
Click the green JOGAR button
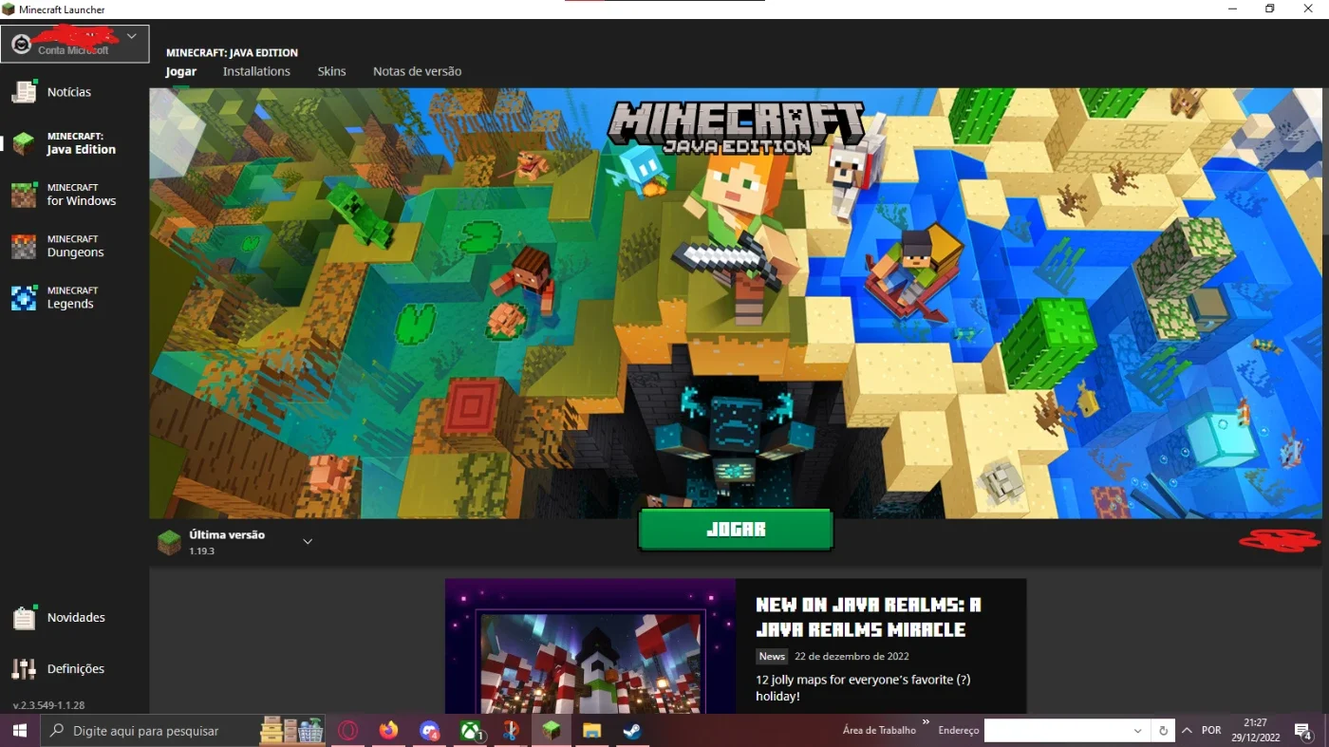[736, 530]
